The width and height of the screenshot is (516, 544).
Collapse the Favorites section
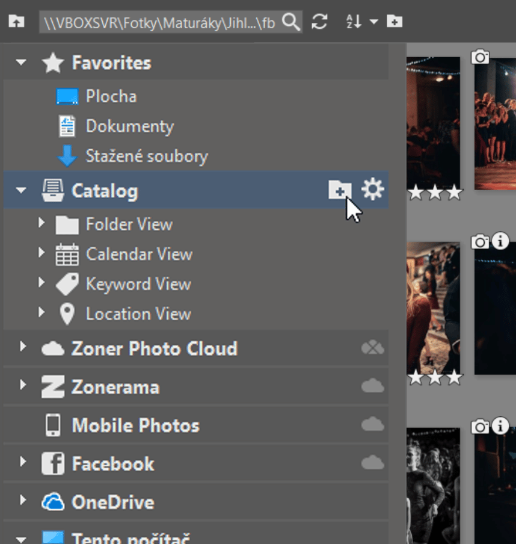coord(21,63)
